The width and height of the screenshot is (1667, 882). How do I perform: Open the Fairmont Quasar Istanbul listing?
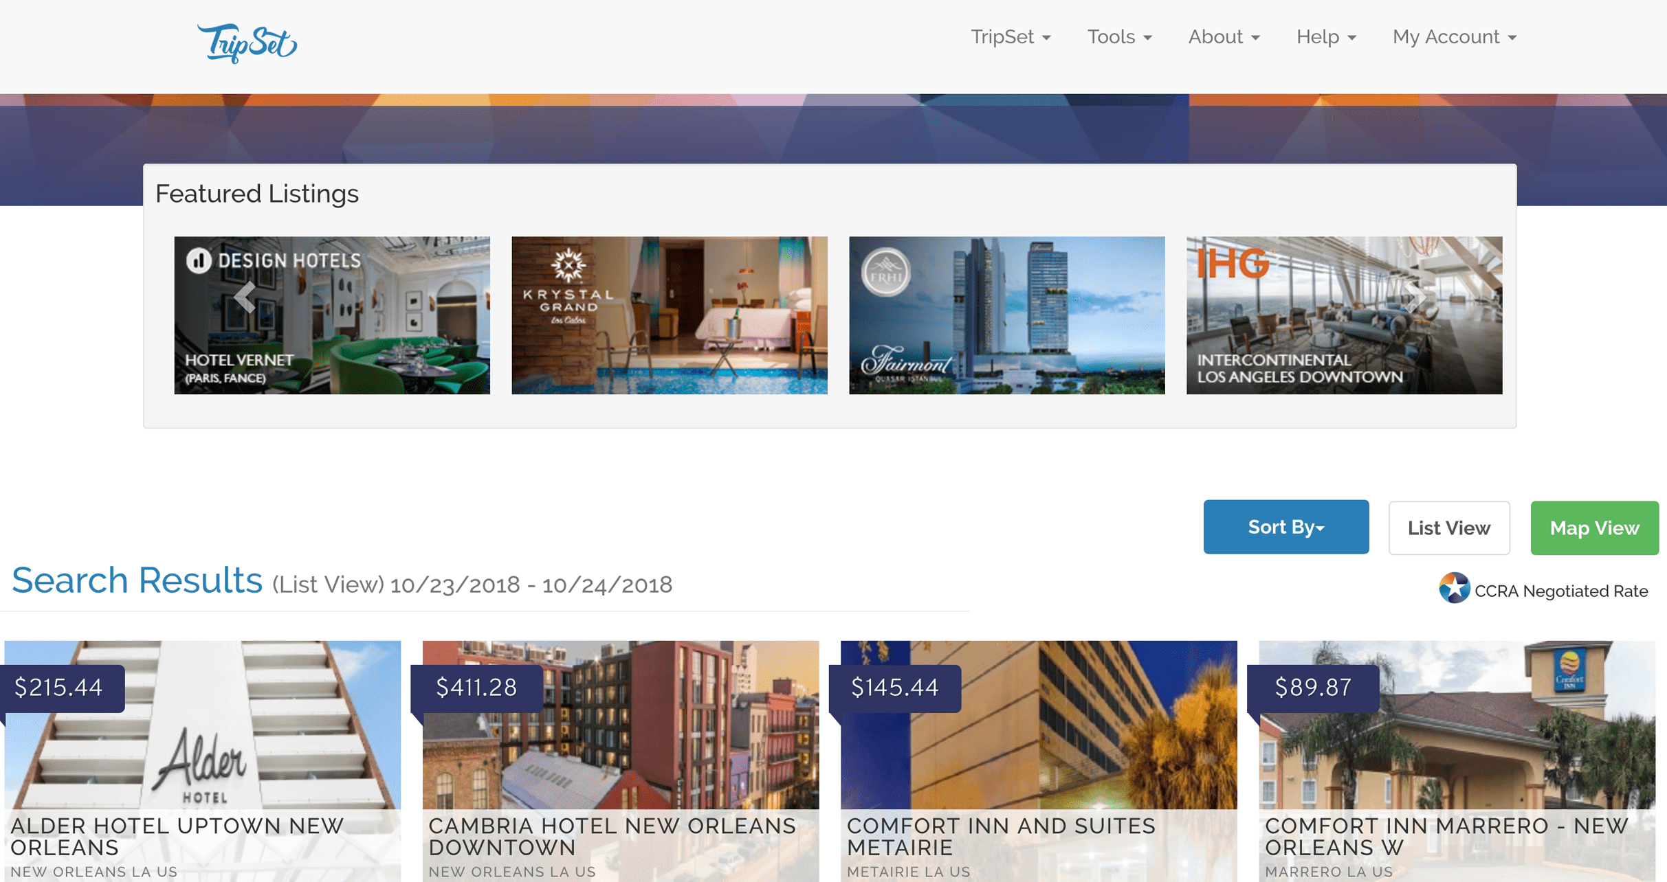point(1006,315)
